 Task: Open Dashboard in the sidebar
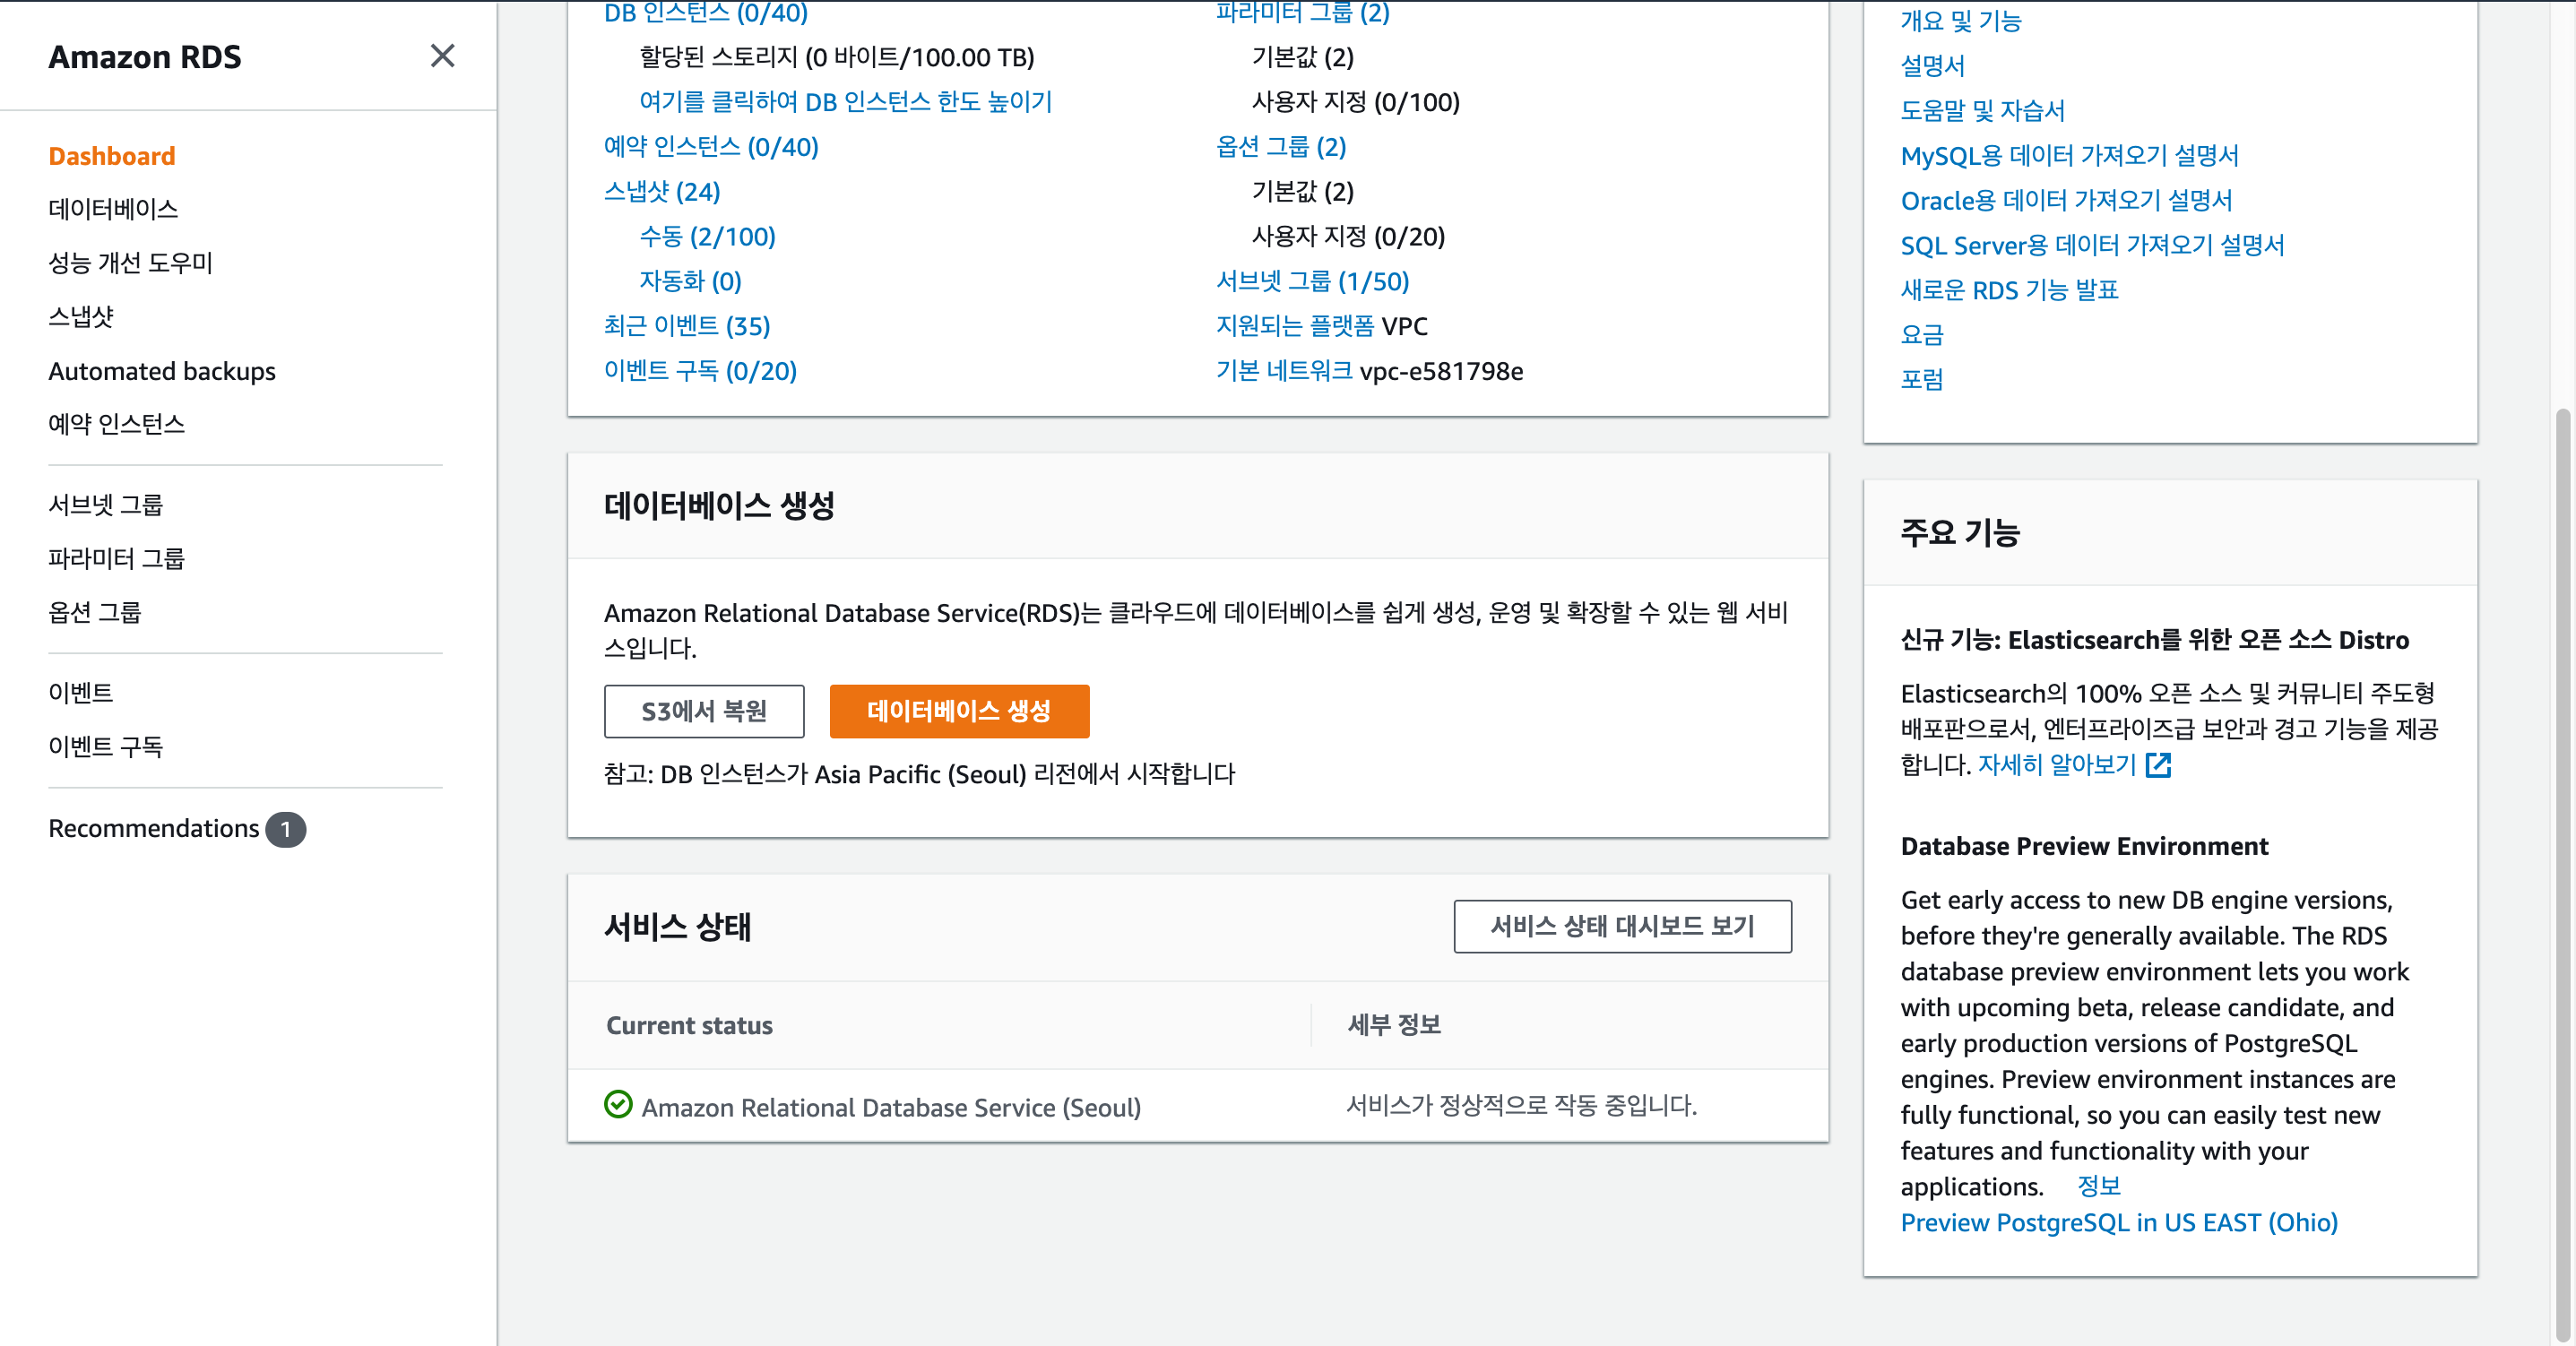point(111,156)
